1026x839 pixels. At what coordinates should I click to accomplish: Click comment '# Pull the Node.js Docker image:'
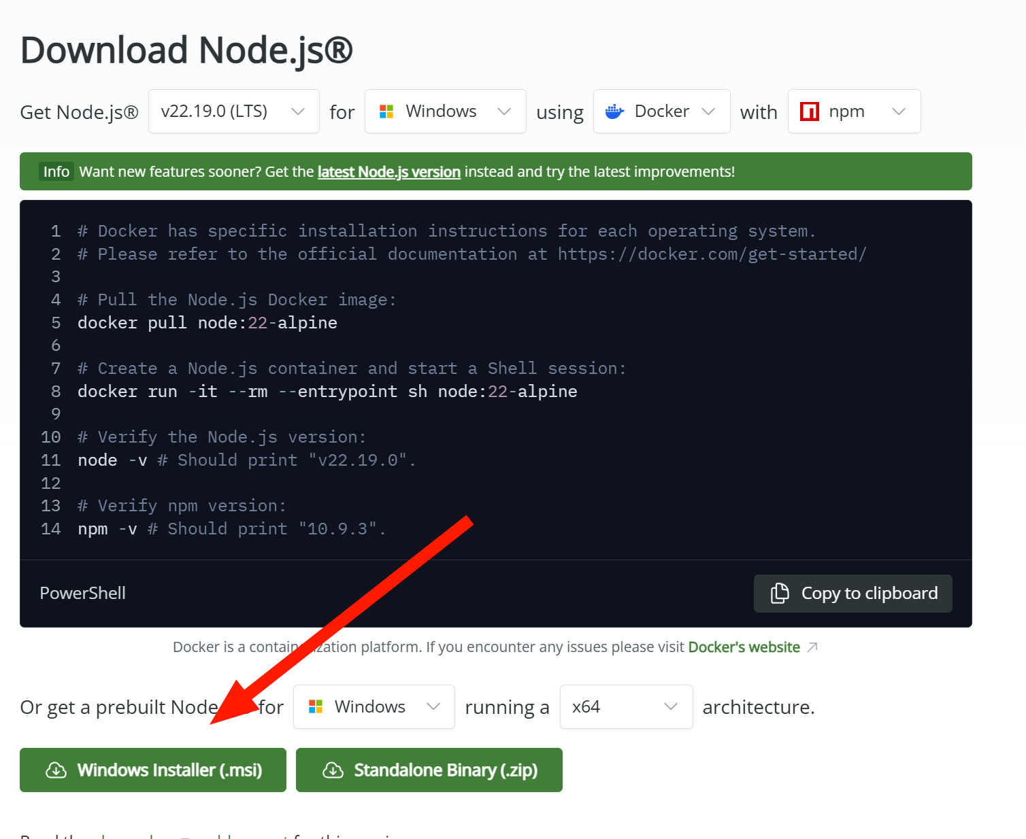pos(237,300)
